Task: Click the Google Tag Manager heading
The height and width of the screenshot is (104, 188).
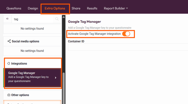Action: tap(84, 22)
